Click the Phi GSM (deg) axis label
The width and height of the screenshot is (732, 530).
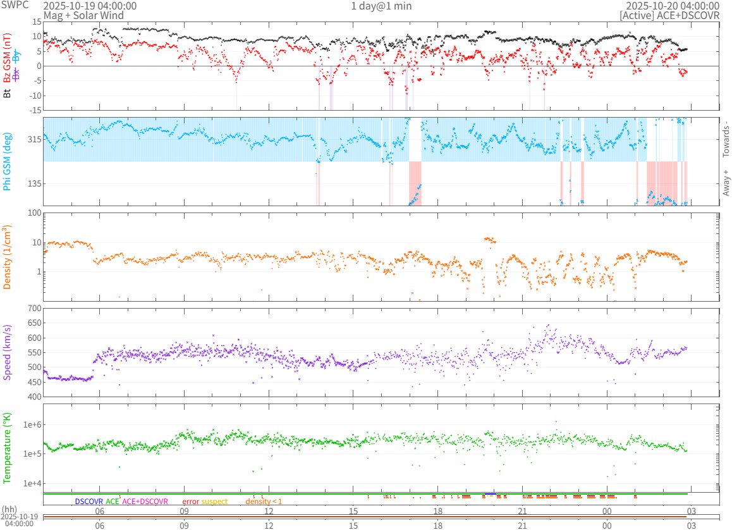click(x=8, y=161)
